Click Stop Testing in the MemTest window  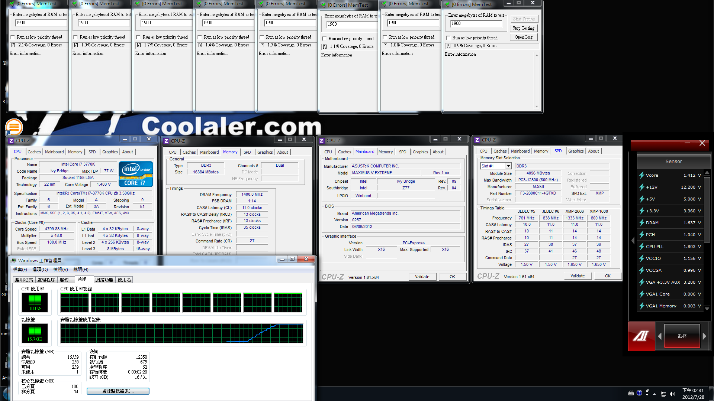point(523,28)
